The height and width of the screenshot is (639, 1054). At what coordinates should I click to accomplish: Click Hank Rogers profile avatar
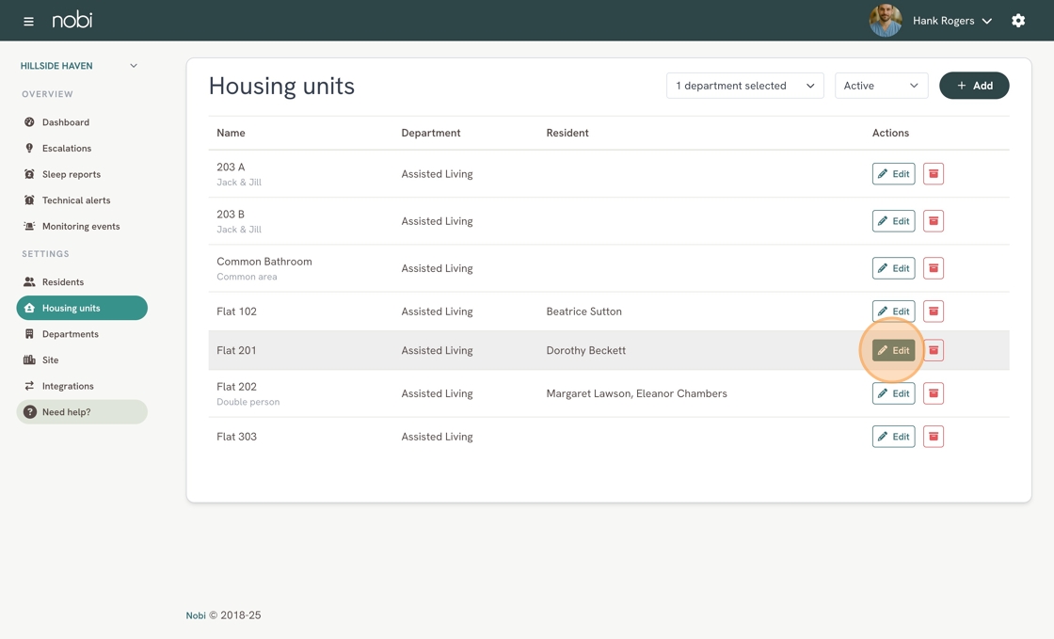(x=885, y=21)
